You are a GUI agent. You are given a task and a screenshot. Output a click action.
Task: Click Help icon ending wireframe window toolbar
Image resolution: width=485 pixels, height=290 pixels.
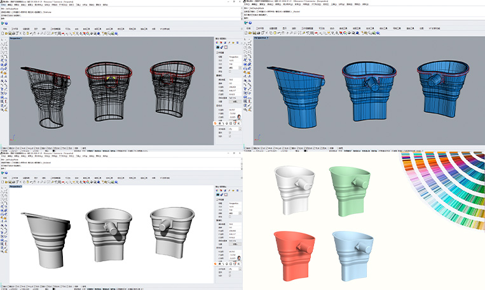tap(116, 34)
